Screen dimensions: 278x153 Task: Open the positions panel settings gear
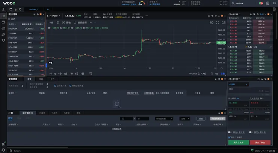[x=219, y=79]
